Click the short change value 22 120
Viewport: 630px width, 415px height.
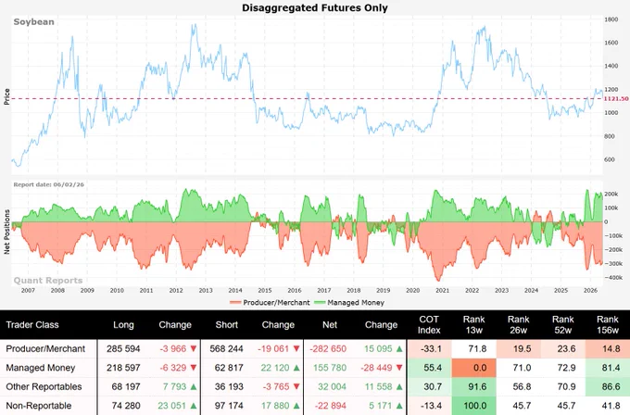point(275,368)
